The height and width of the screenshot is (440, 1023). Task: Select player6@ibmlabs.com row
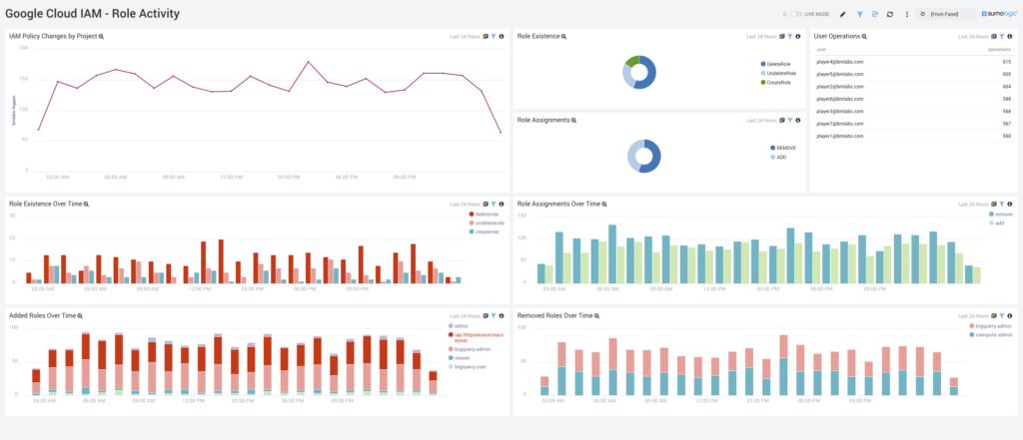[913, 99]
